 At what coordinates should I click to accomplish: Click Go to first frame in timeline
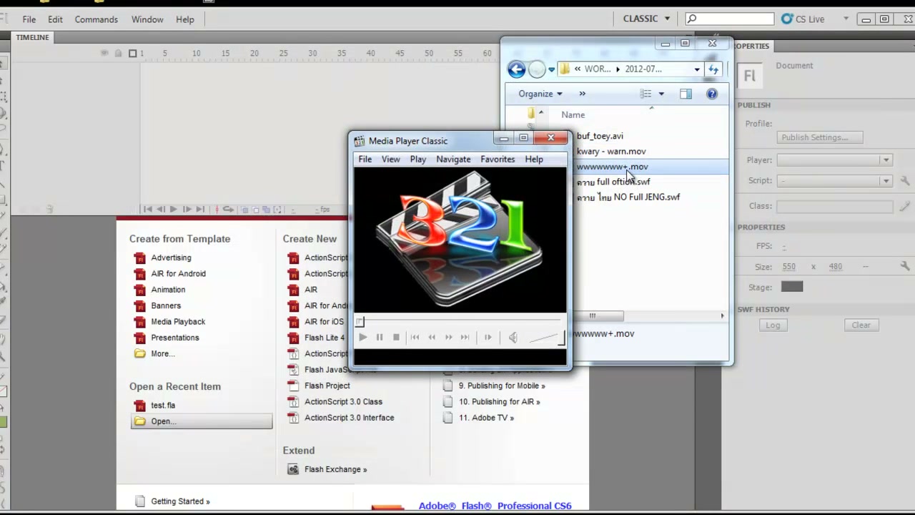(x=147, y=210)
